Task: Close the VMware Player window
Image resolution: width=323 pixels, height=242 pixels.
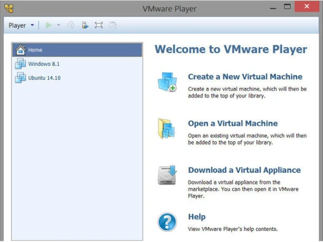Action: point(307,6)
